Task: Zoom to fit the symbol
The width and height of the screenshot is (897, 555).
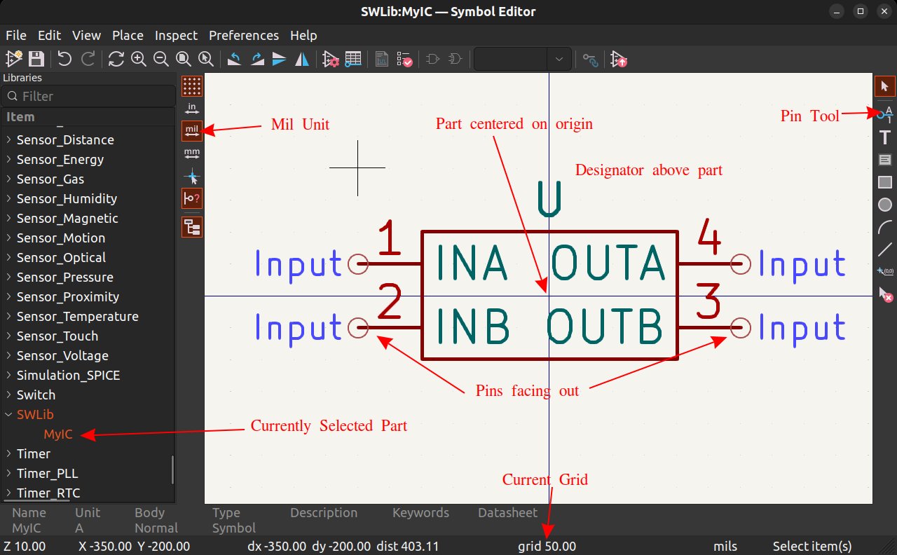Action: 183,59
